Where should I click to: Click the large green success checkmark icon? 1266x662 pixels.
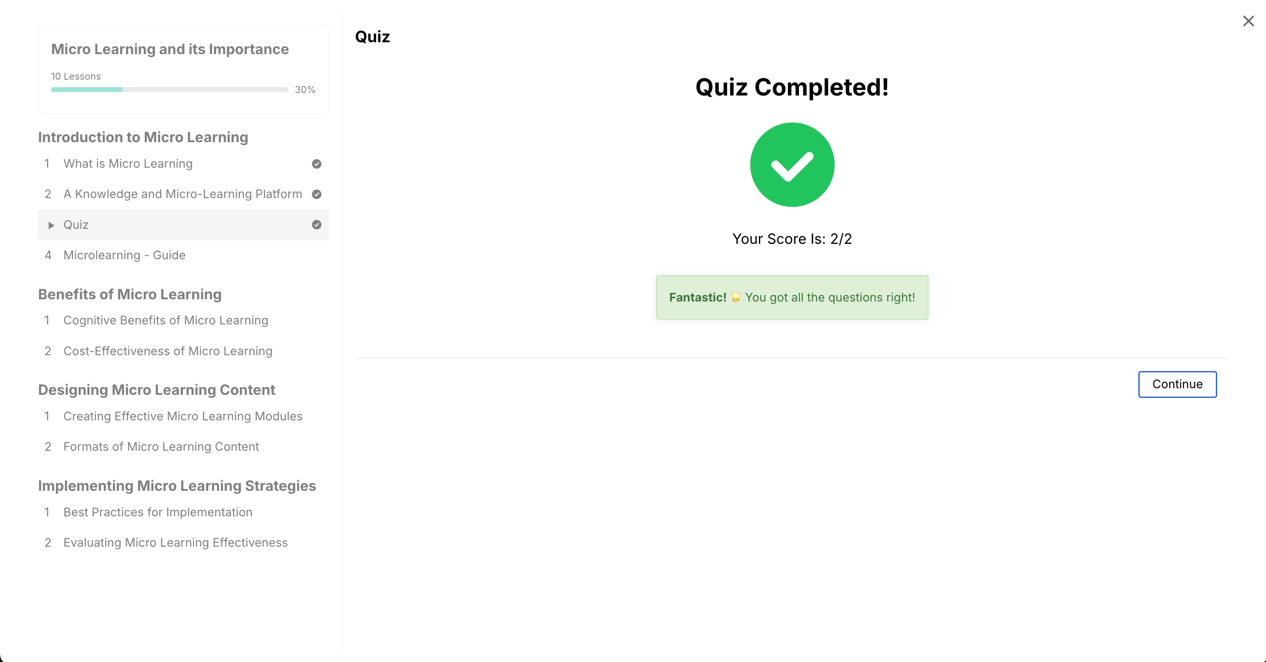pyautogui.click(x=792, y=165)
